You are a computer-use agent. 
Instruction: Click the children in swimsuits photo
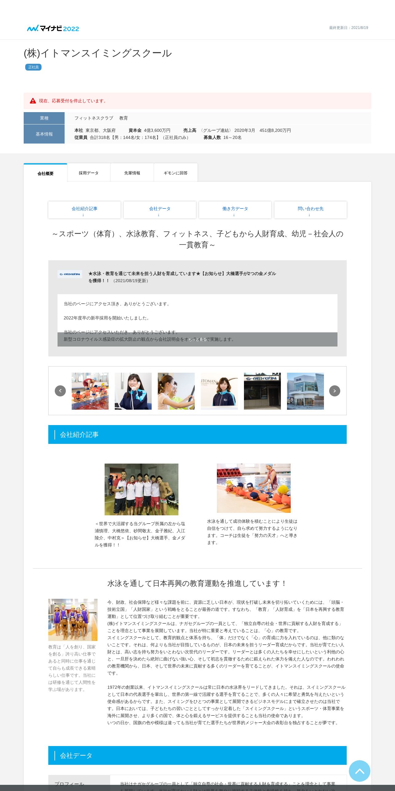click(73, 620)
